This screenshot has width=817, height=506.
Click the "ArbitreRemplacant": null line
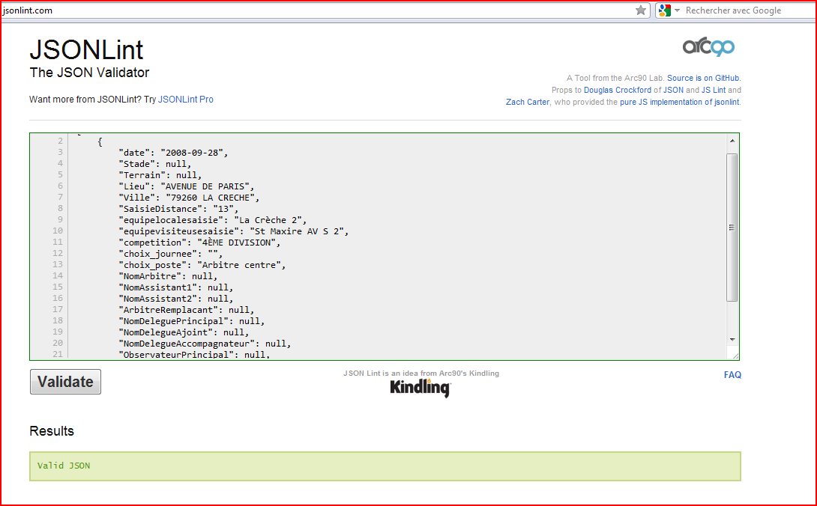(187, 311)
